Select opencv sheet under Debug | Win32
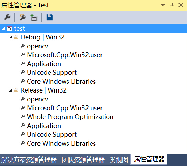The width and height of the screenshot is (187, 166). (x=37, y=46)
